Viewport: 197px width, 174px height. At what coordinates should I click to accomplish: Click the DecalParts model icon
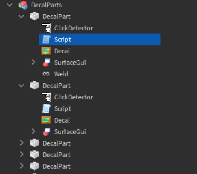pyautogui.click(x=23, y=5)
